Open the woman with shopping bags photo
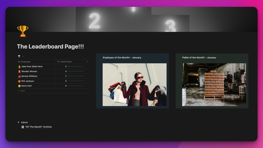 (x=135, y=85)
